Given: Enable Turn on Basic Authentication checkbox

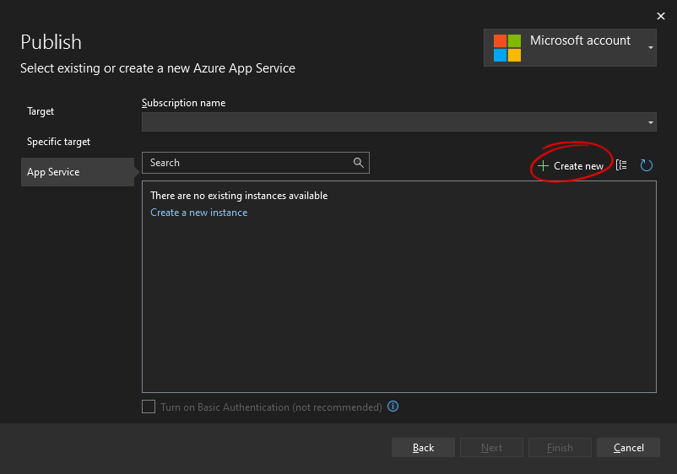Looking at the screenshot, I should tap(149, 407).
